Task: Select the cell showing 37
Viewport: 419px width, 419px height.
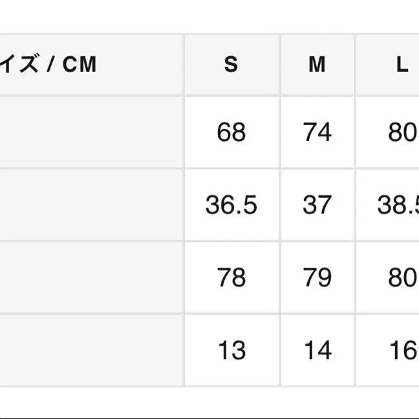Action: [317, 205]
